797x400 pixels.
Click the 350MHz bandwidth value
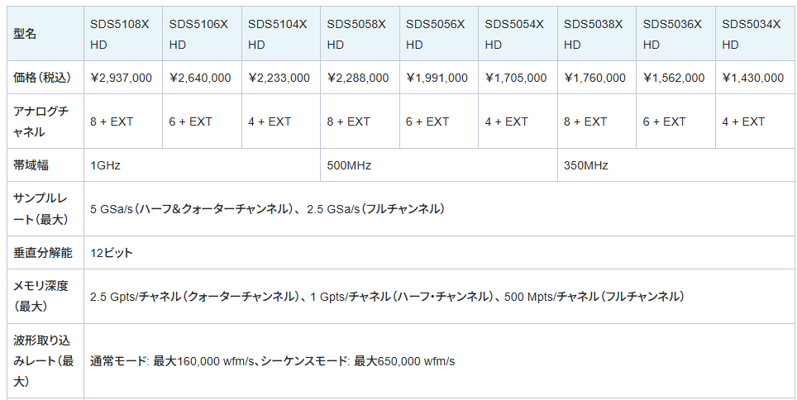pyautogui.click(x=586, y=165)
